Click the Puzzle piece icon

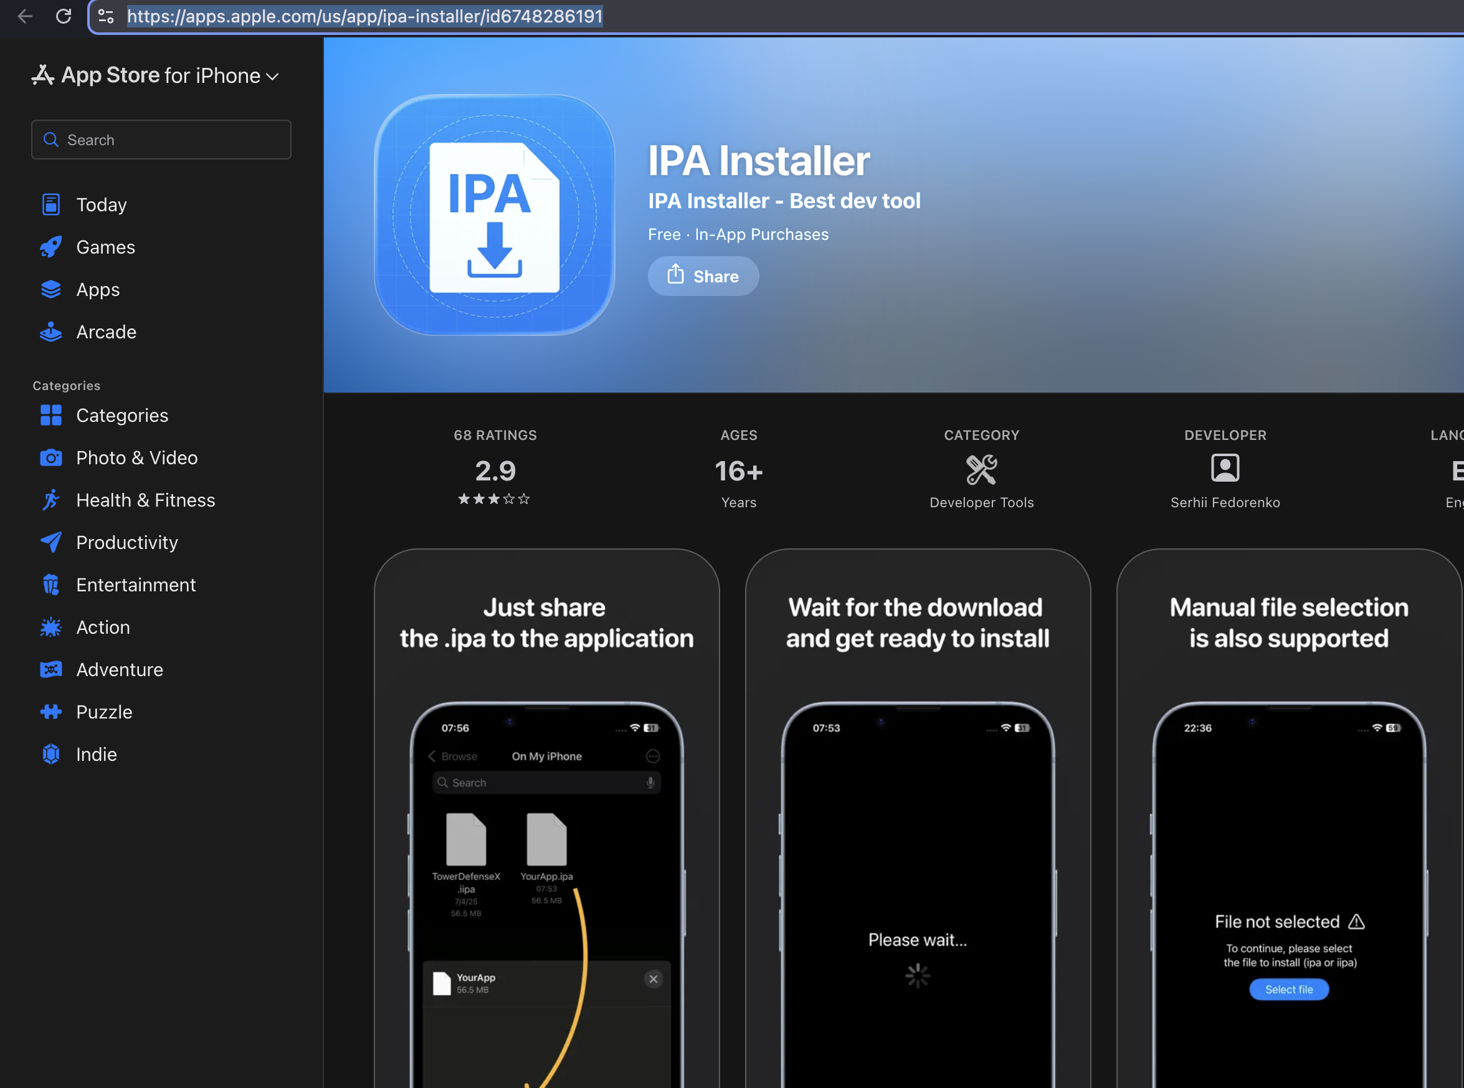point(50,712)
